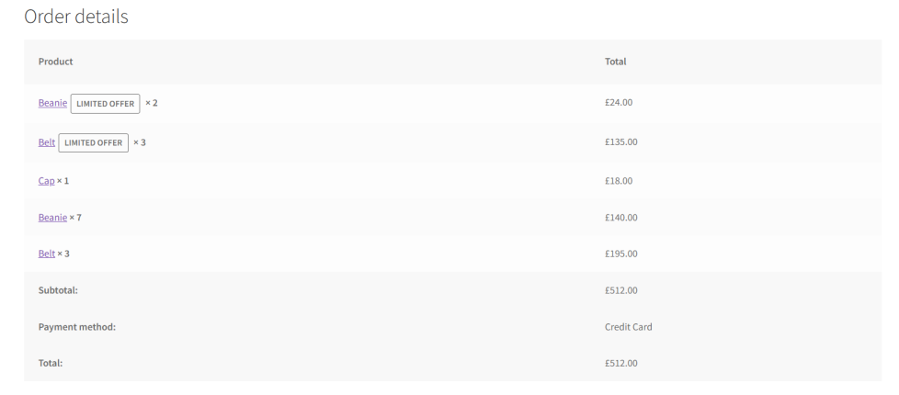This screenshot has height=395, width=899.
Task: Open the Beanie link beside the limited offer badge
Action: click(x=52, y=103)
